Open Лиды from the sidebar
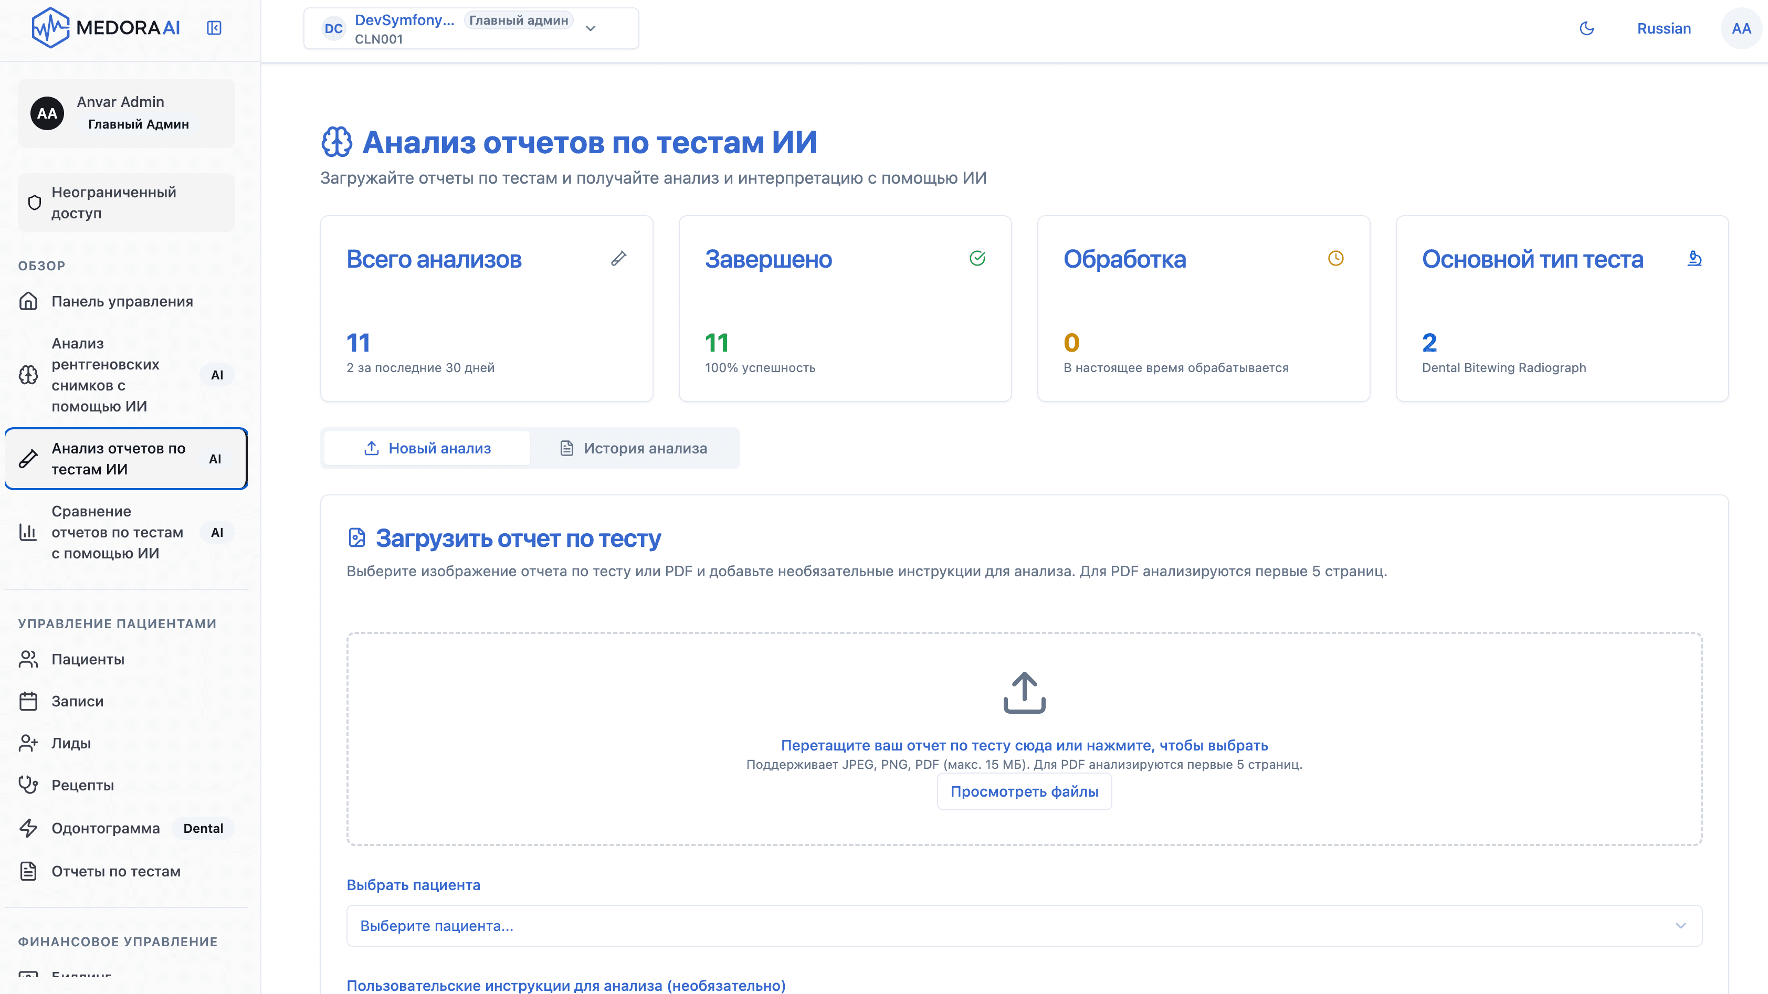 pyautogui.click(x=127, y=743)
